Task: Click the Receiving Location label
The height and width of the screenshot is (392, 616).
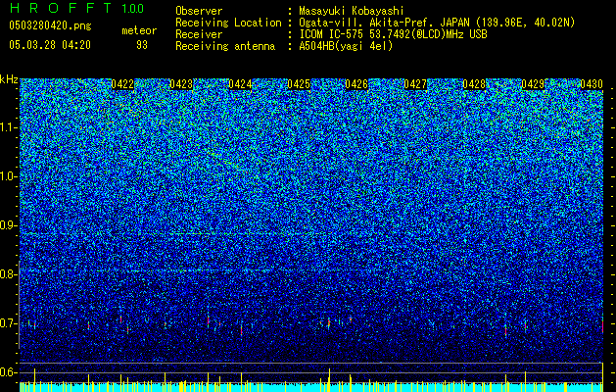Action: [228, 23]
